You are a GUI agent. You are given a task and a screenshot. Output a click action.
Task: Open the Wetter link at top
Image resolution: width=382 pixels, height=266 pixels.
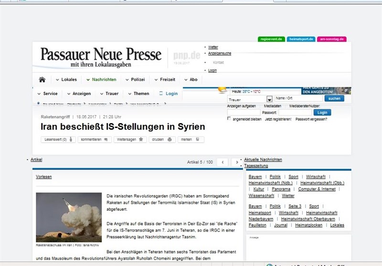pos(213,47)
